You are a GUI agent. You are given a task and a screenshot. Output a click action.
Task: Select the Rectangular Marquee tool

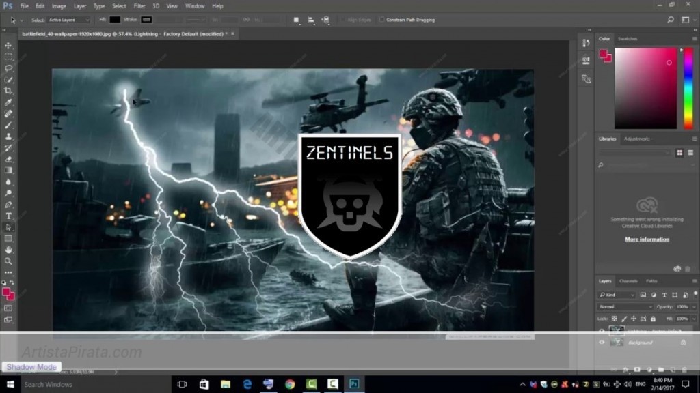point(8,57)
